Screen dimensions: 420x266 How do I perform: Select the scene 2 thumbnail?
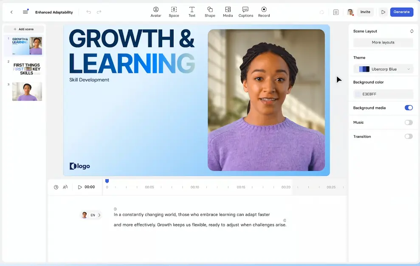pyautogui.click(x=27, y=68)
